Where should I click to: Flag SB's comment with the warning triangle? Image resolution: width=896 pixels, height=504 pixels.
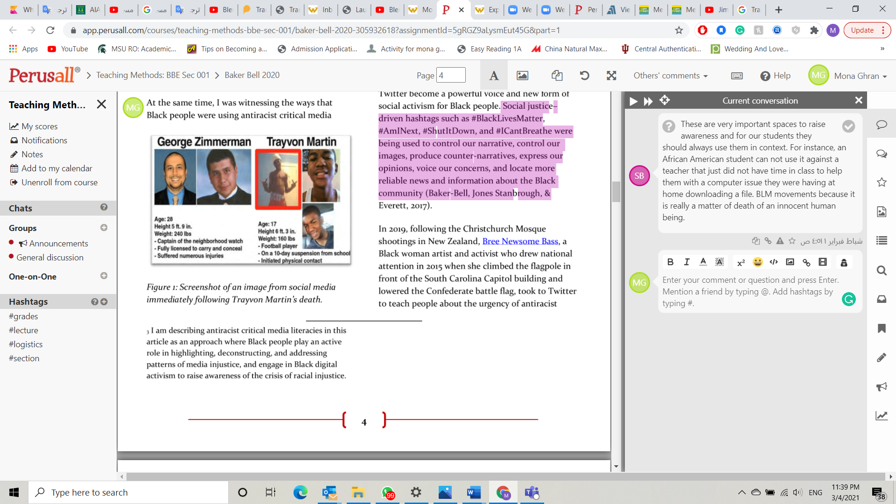tap(780, 241)
